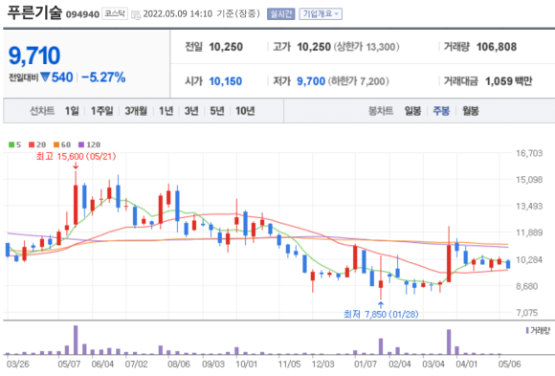
Task: Select the 5년 line chart tab
Action: (x=217, y=111)
